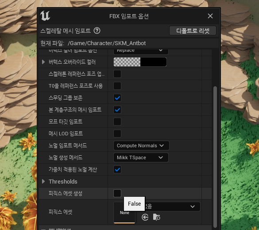Click the Unreal Engine logo icon
This screenshot has width=259, height=230.
point(45,16)
